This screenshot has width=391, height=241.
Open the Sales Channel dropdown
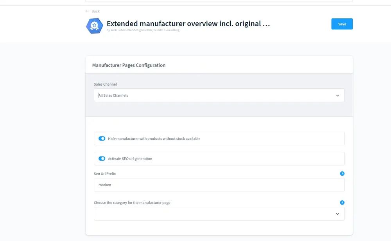219,95
